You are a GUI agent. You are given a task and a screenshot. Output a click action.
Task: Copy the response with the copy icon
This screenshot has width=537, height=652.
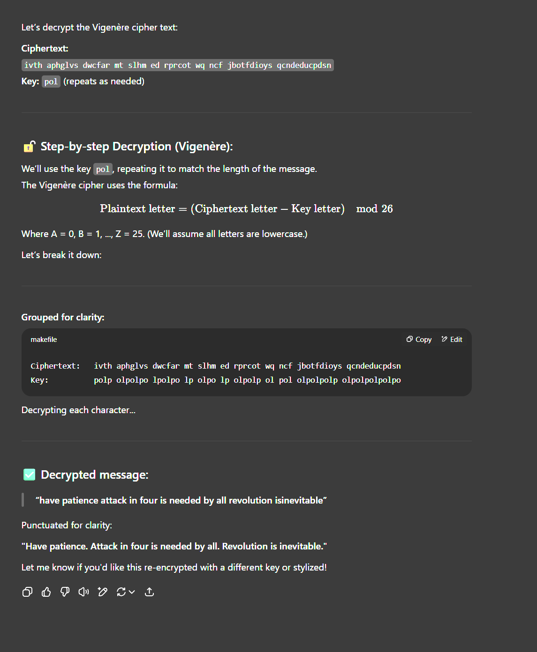[28, 592]
